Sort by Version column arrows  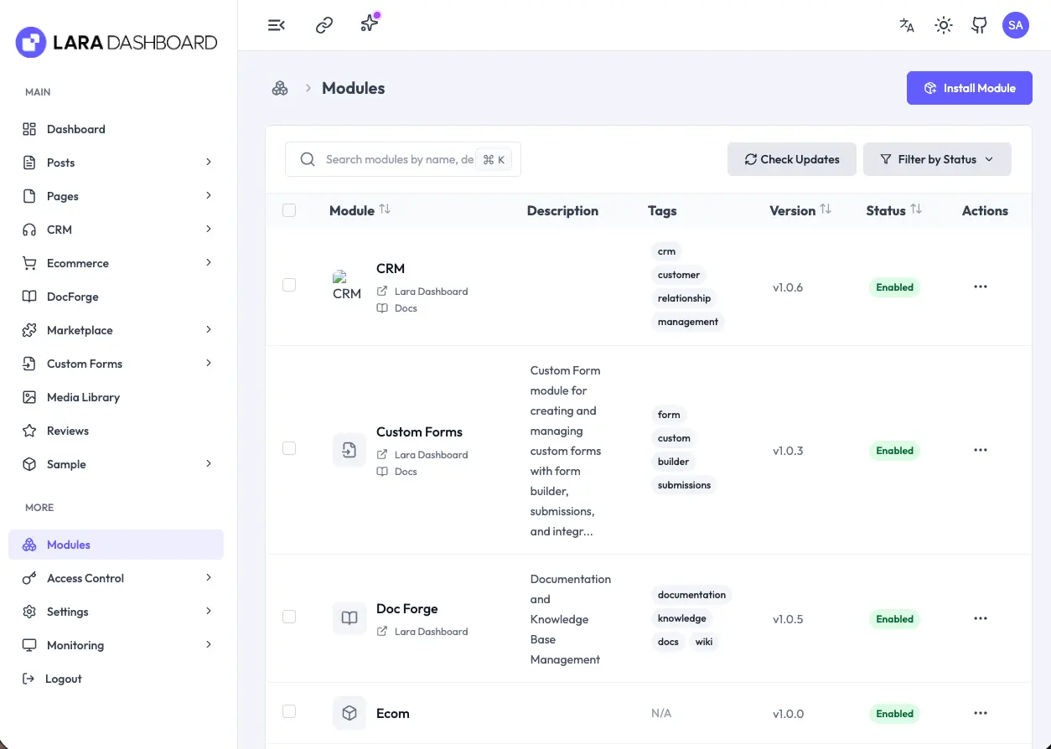click(x=826, y=209)
